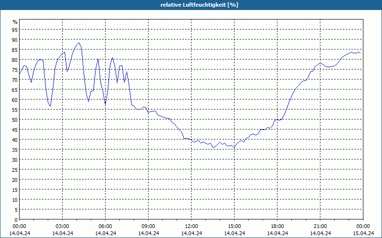Click the 06:00 time axis label
Viewport: 382px width, 238px height.
point(105,227)
